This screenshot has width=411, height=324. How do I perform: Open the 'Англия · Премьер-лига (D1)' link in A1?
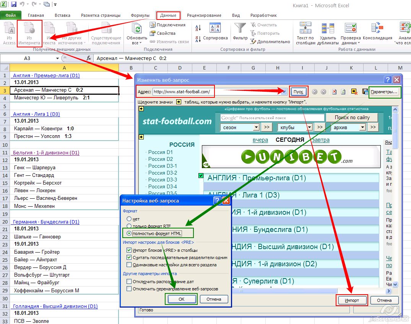point(46,75)
